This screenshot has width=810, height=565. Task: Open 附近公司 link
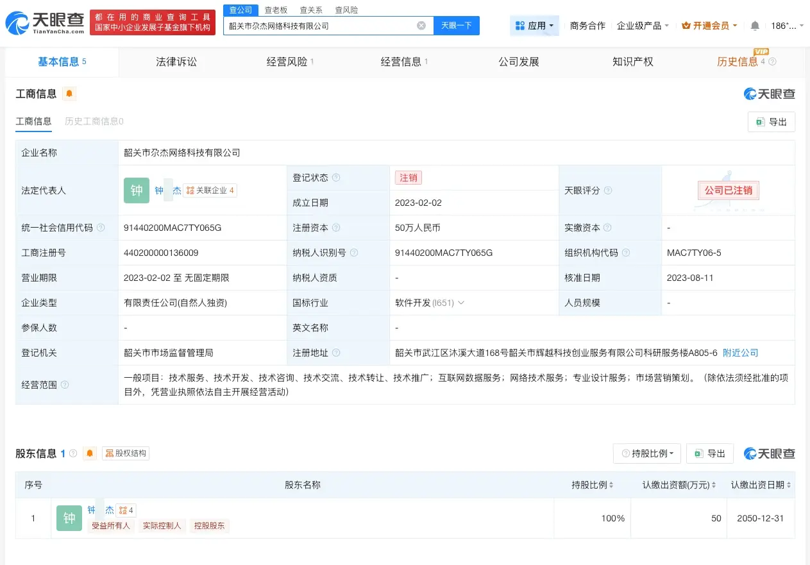point(741,353)
